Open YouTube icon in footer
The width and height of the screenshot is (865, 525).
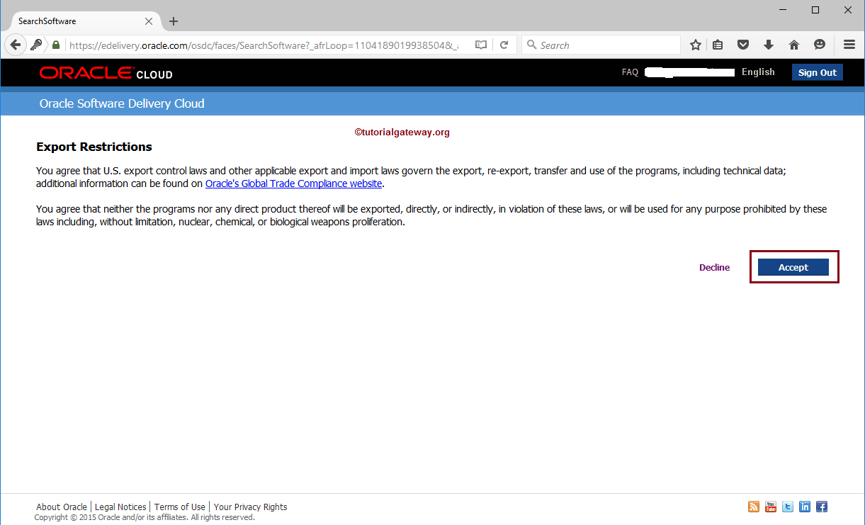pyautogui.click(x=771, y=507)
